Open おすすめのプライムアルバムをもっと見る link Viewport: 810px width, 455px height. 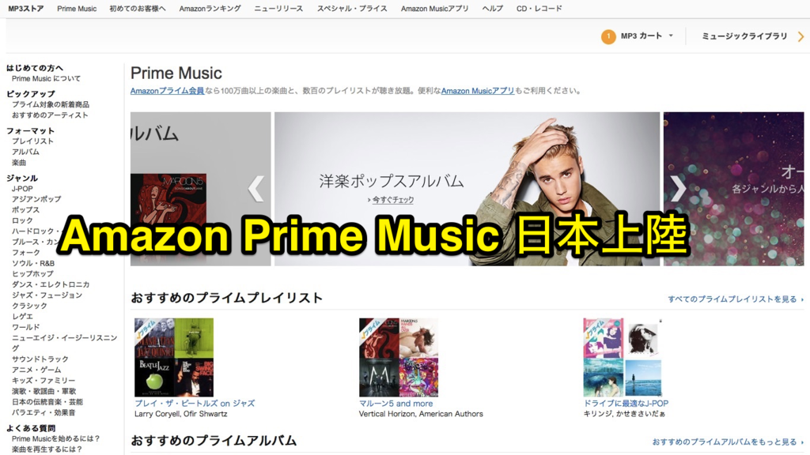728,442
